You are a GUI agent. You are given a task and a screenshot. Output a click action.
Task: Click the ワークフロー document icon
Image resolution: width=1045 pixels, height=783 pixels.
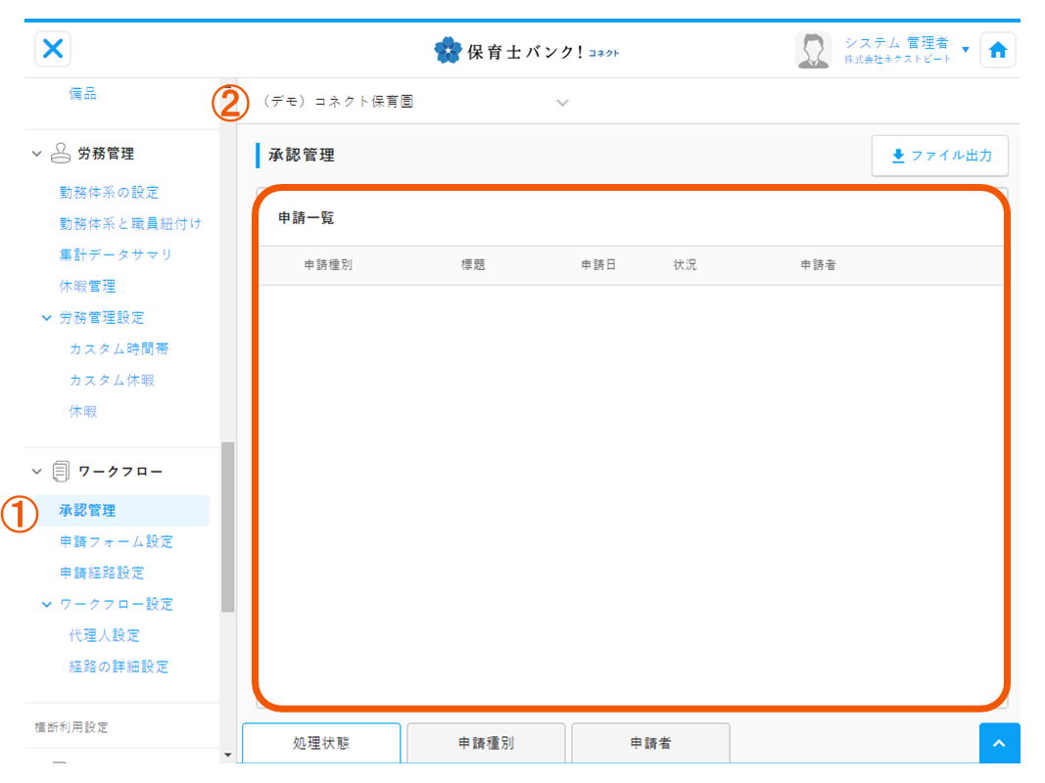tap(61, 472)
